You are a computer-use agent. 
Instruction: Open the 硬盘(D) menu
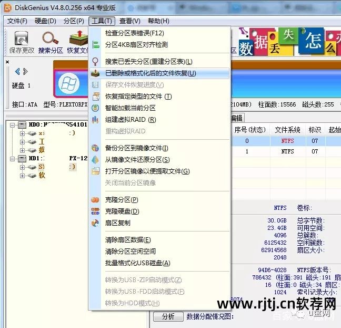coord(45,21)
